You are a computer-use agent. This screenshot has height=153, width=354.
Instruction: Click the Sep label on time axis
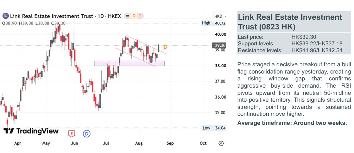tap(170, 143)
